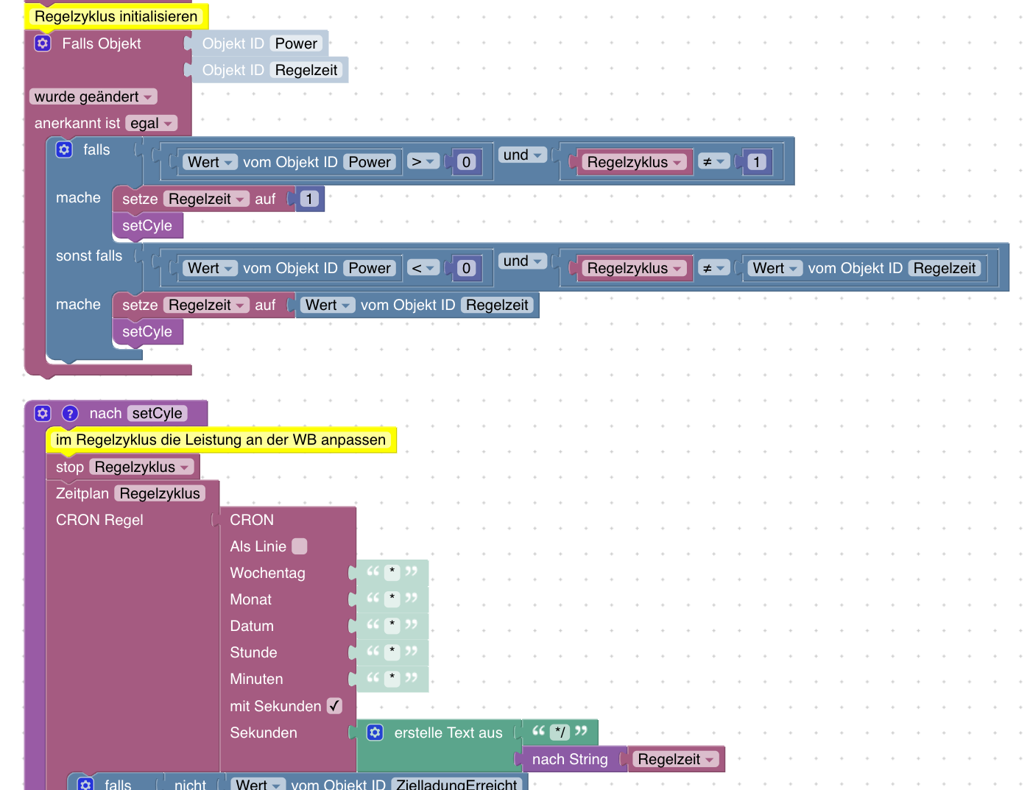Edit the "*" text for Monat
Screen dimensions: 1030x790
[x=392, y=599]
